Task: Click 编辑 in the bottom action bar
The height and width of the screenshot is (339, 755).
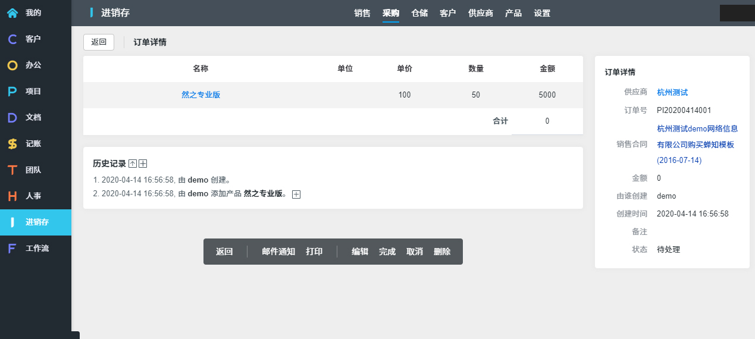Action: pyautogui.click(x=360, y=252)
